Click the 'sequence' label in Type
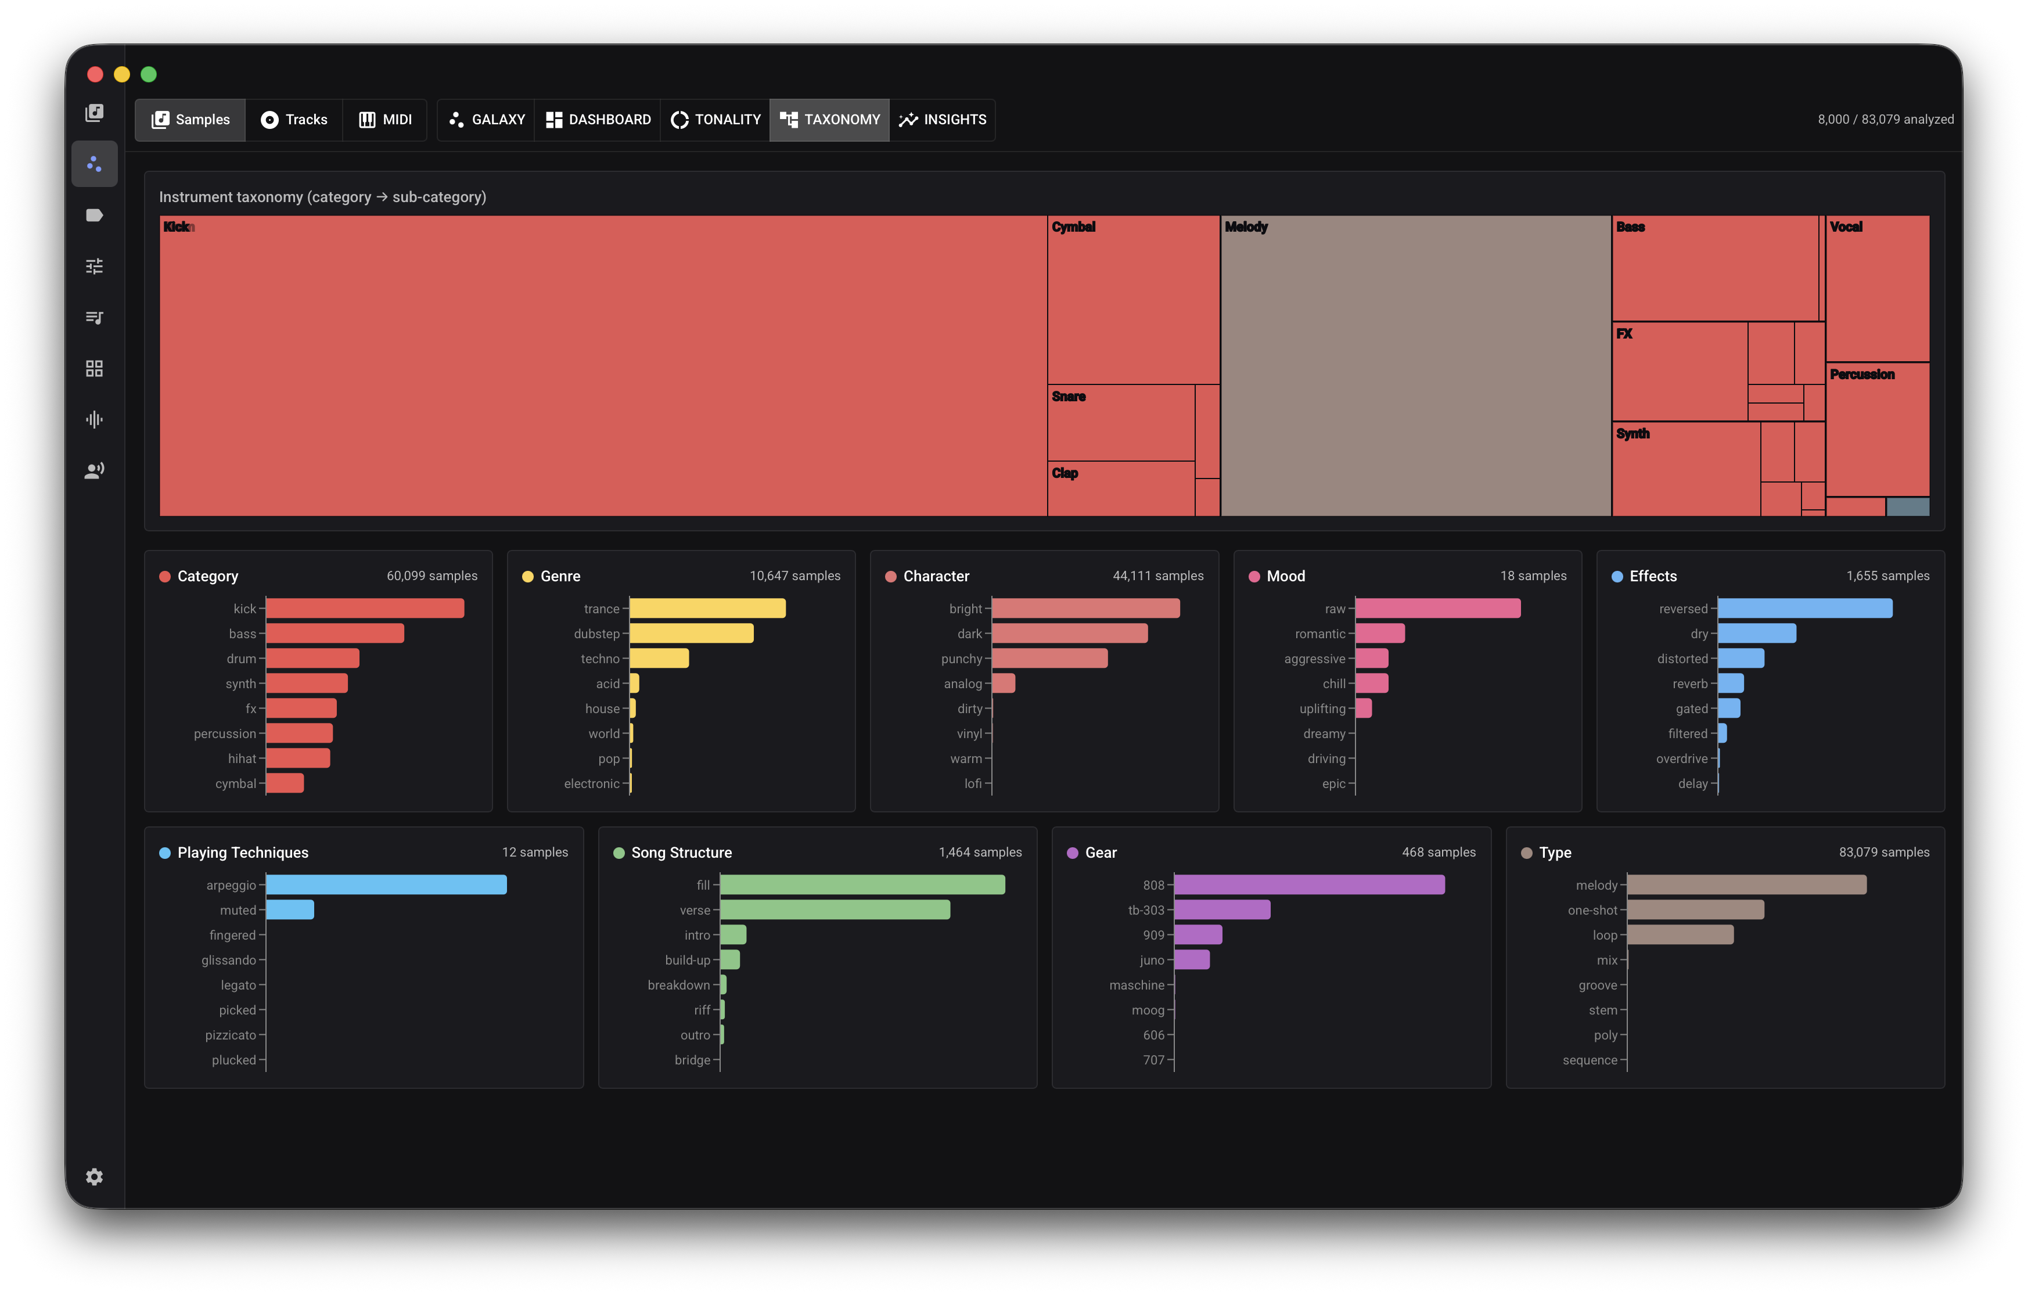The height and width of the screenshot is (1295, 2028). click(x=1590, y=1060)
